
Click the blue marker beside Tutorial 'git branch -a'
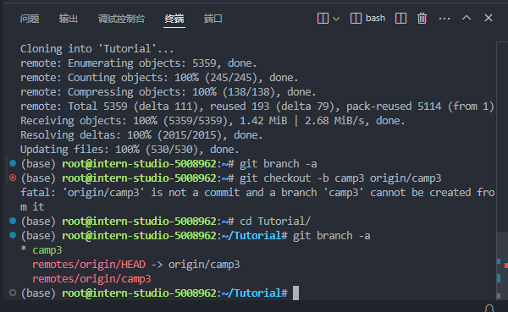click(x=13, y=235)
